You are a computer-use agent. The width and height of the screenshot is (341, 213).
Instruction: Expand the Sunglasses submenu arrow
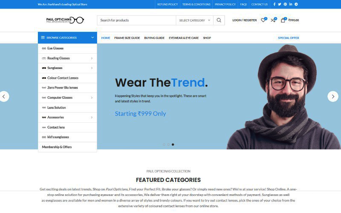coord(92,68)
